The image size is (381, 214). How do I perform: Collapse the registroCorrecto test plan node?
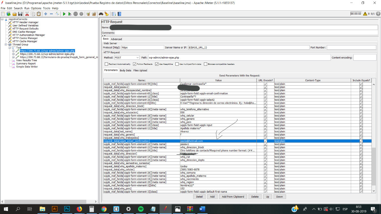2,19
